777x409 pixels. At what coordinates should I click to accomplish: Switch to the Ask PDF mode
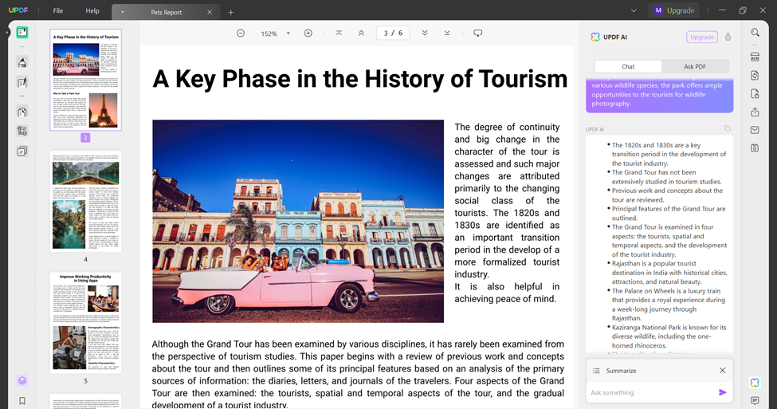pos(695,67)
